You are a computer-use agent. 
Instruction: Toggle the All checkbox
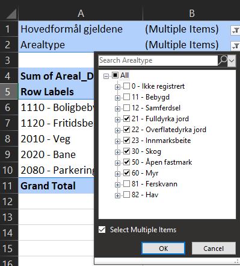(x=115, y=75)
